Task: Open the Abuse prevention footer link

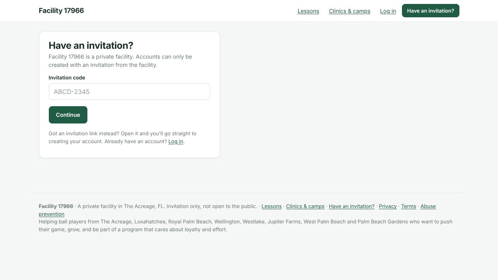Action: point(428,206)
